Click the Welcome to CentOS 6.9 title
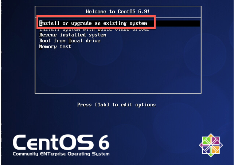234x165 pixels. (x=118, y=12)
